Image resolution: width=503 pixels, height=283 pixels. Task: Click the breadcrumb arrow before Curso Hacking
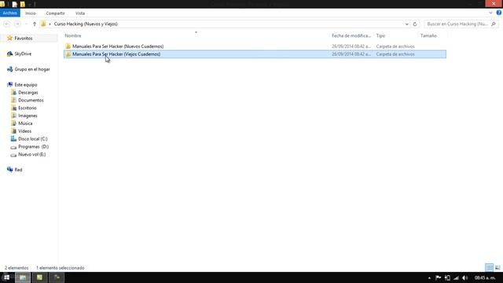(x=50, y=24)
